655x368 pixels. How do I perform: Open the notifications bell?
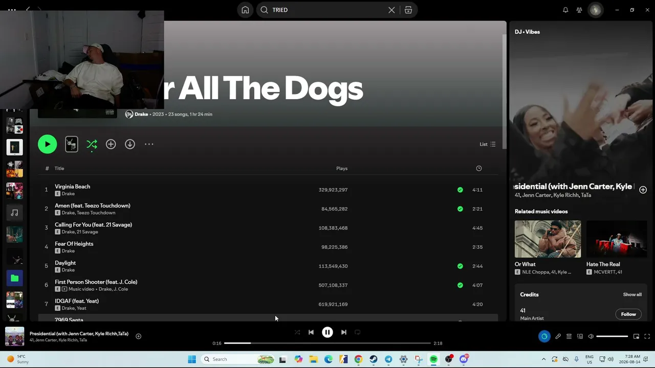(x=565, y=10)
